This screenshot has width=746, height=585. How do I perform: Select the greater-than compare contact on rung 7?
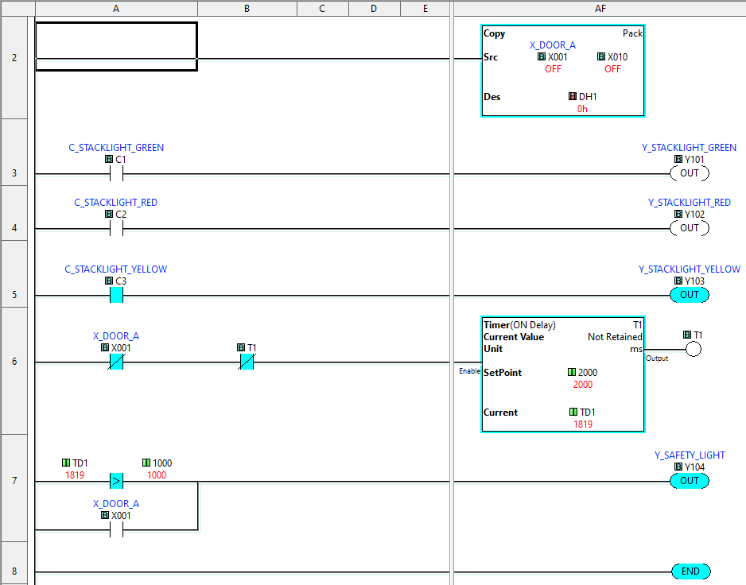(x=117, y=481)
